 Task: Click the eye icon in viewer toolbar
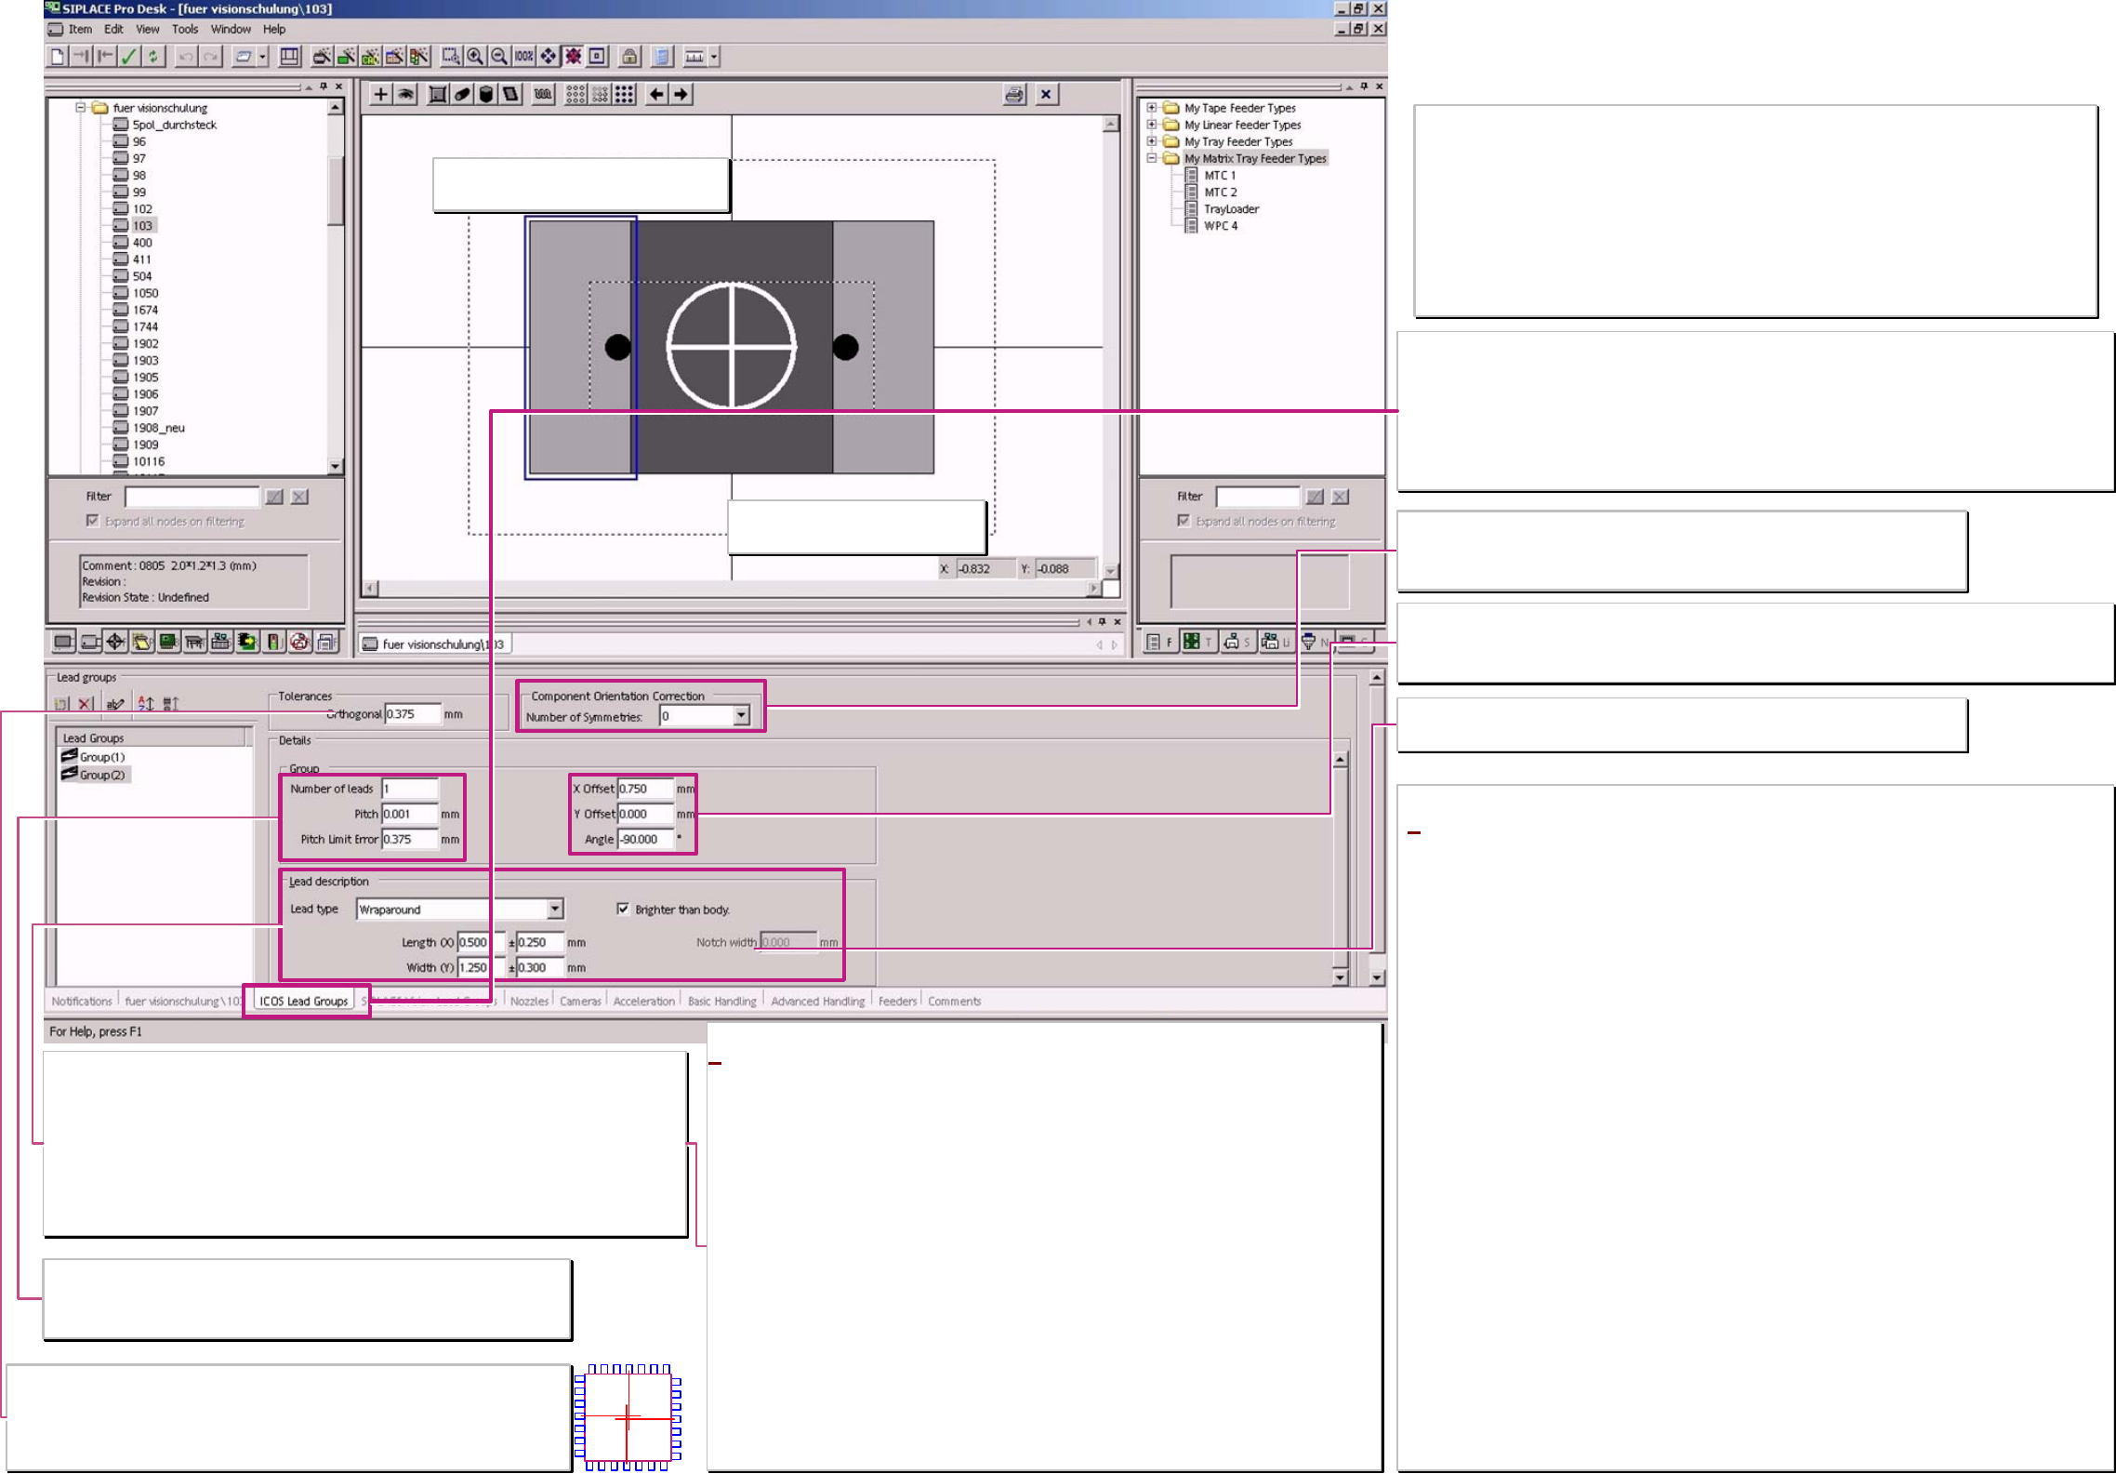coord(406,95)
